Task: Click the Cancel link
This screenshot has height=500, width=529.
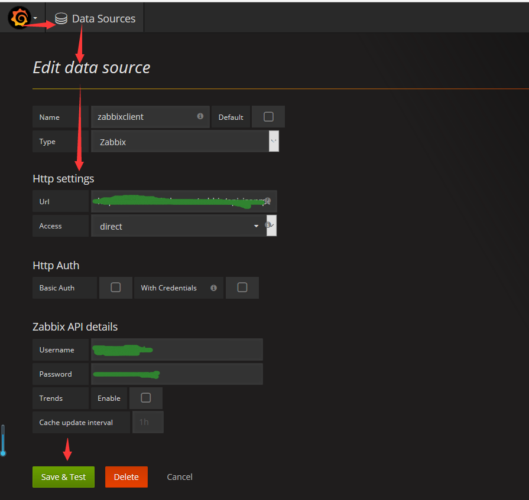Action: 180,477
